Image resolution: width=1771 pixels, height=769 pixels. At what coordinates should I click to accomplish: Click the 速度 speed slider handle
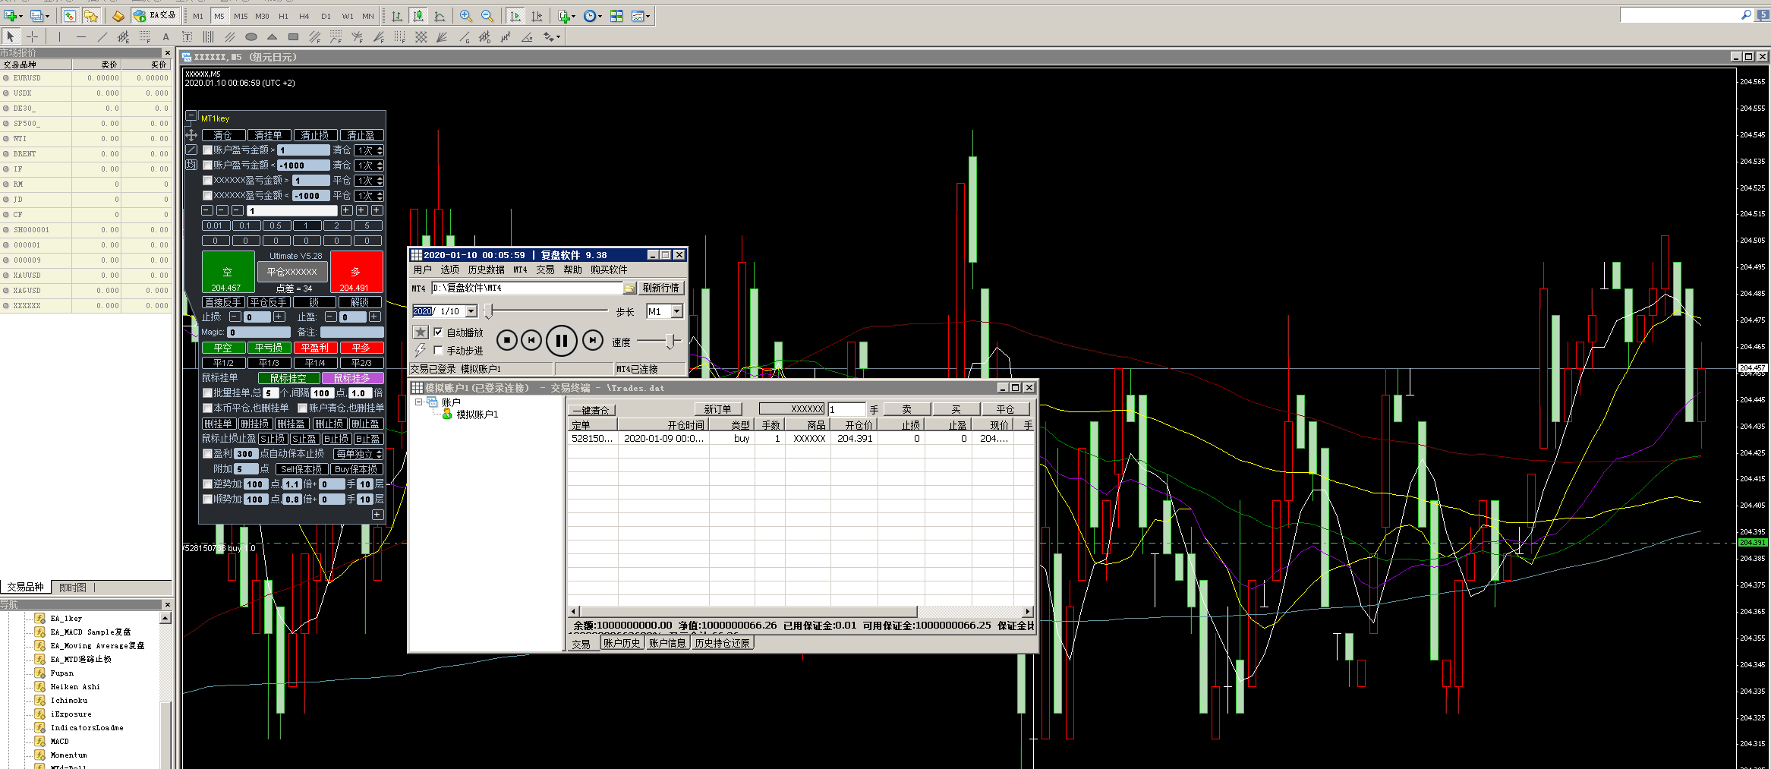click(670, 342)
